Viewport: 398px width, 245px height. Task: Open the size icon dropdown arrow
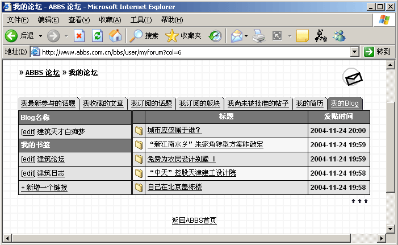tap(290, 36)
